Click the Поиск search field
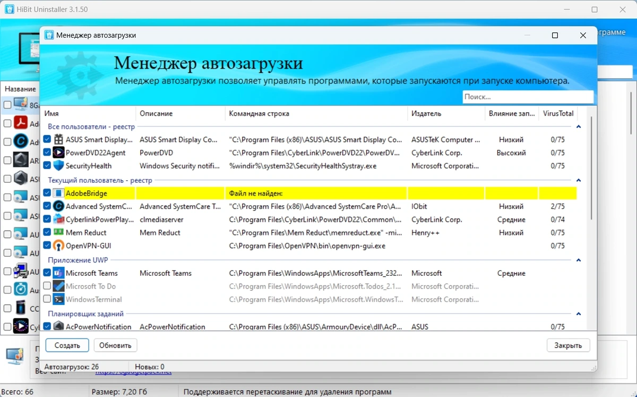 point(528,97)
